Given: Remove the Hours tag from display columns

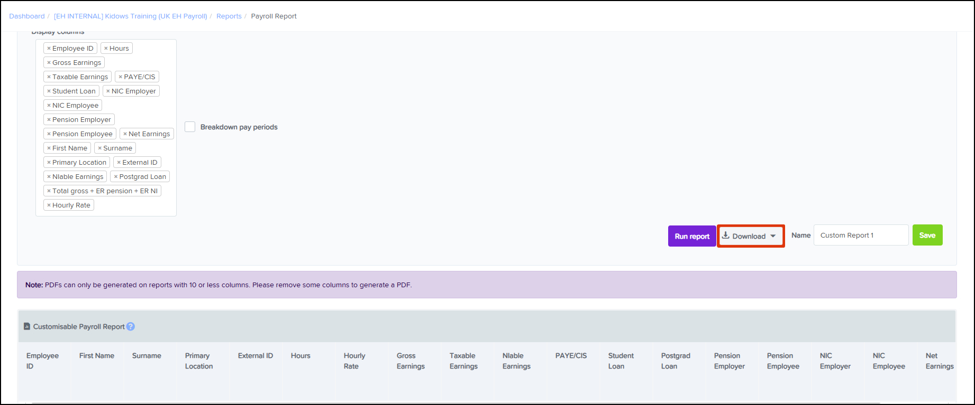Looking at the screenshot, I should 106,49.
